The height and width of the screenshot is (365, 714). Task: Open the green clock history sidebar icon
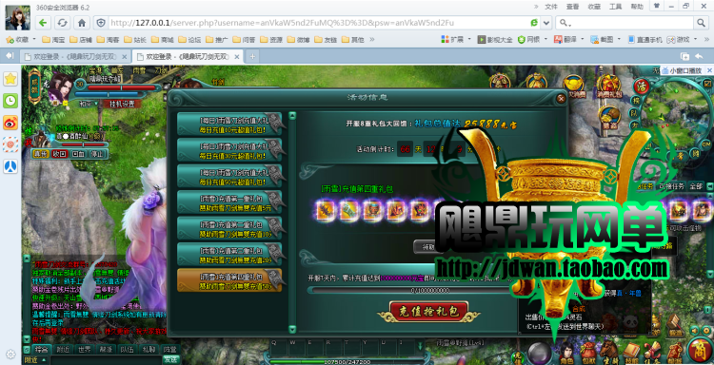[10, 101]
